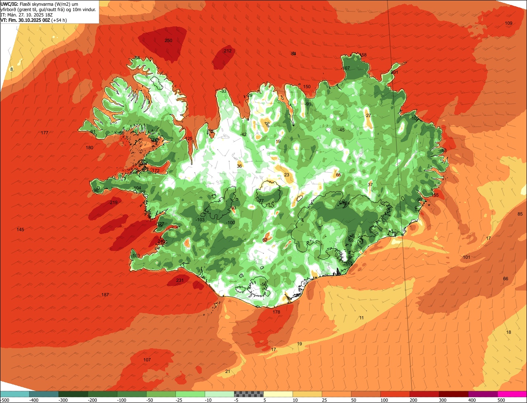This screenshot has height=403, width=527.
Task: Click the map value '180'
Action: click(x=89, y=148)
